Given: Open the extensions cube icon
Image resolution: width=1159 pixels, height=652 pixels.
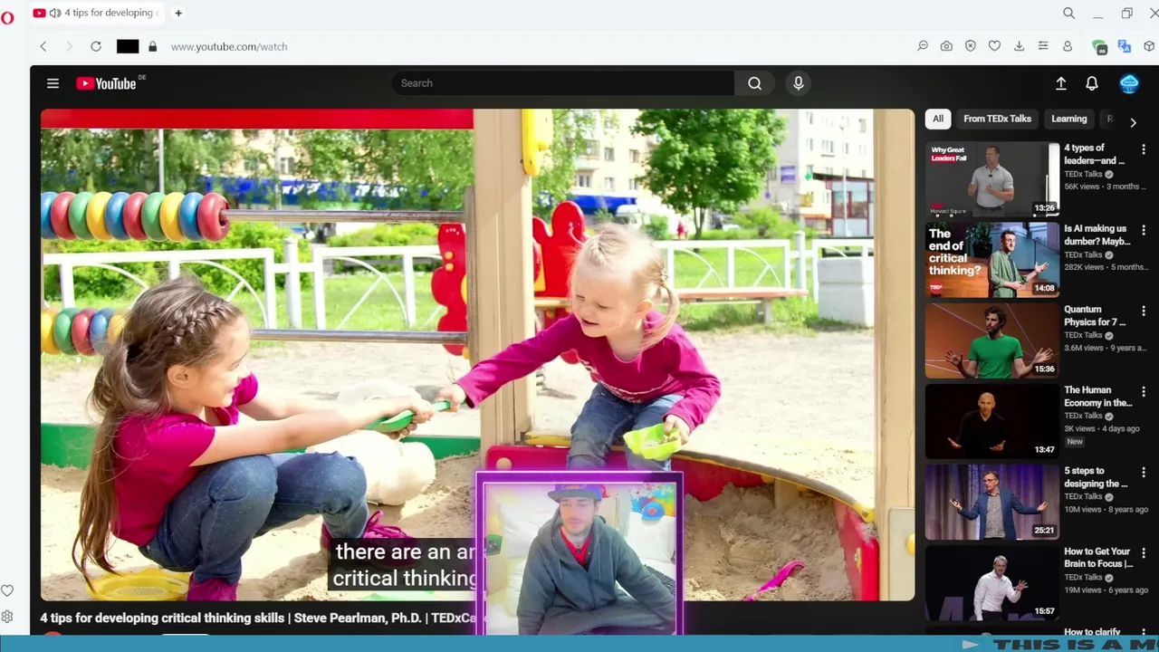Looking at the screenshot, I should tap(1150, 46).
